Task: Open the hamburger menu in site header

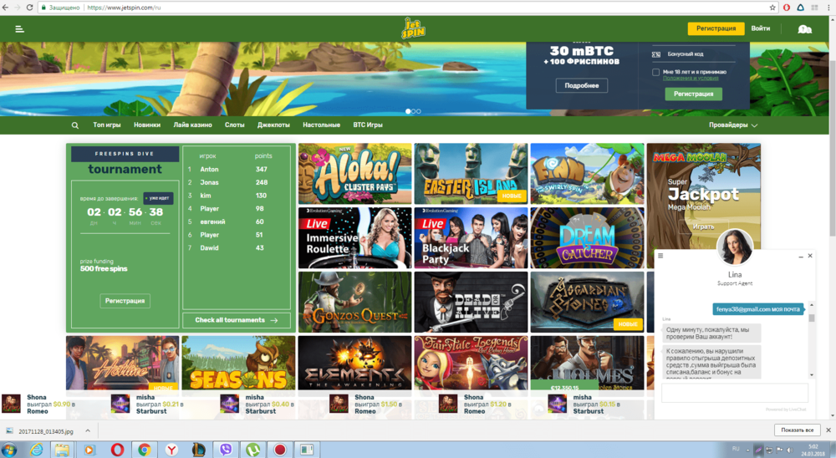Action: (20, 29)
